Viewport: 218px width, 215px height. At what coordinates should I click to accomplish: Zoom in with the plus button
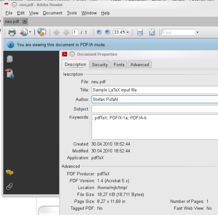point(107,32)
